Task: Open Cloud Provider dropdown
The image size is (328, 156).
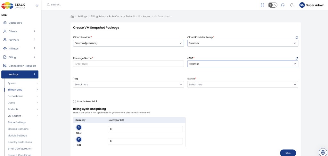Action: coord(128,43)
